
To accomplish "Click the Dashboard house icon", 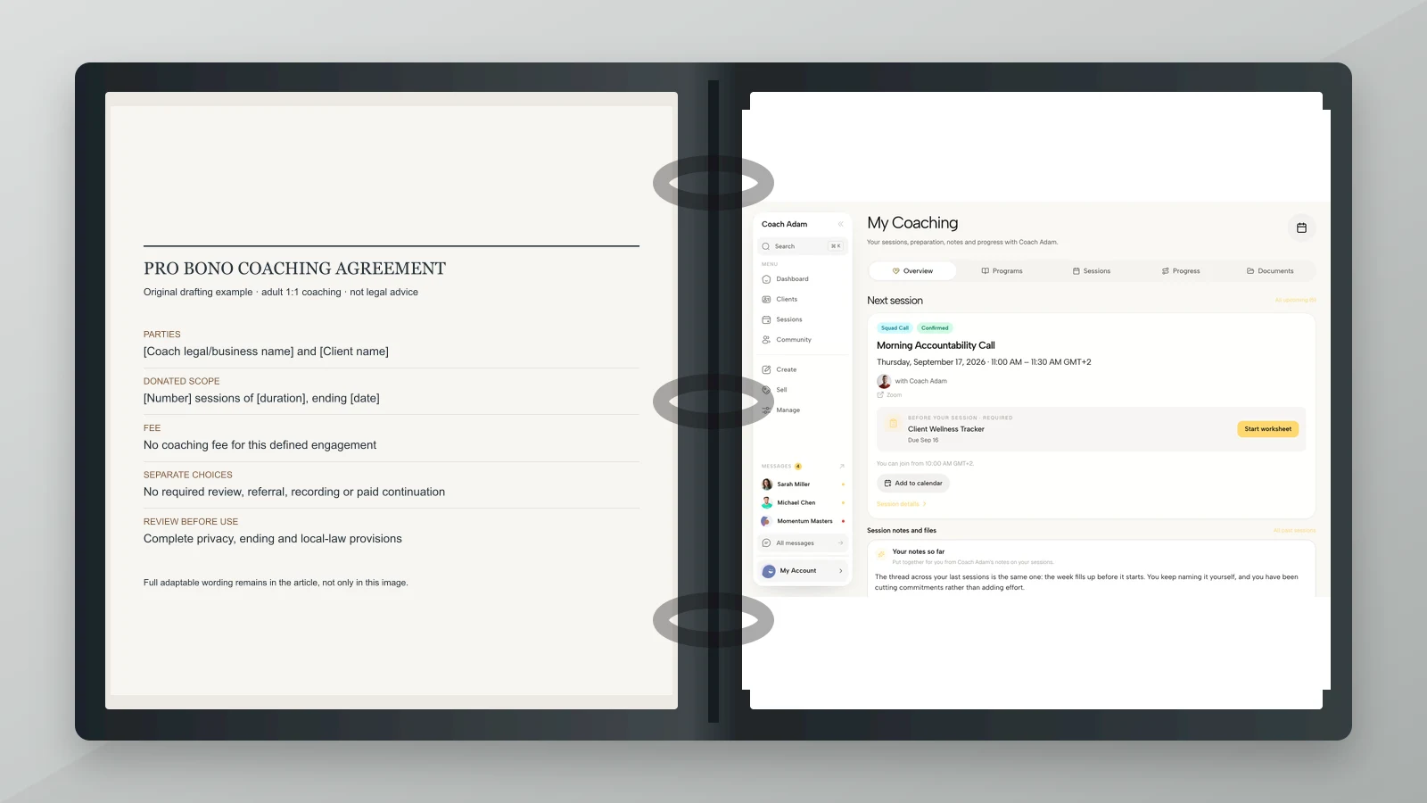I will (x=766, y=279).
